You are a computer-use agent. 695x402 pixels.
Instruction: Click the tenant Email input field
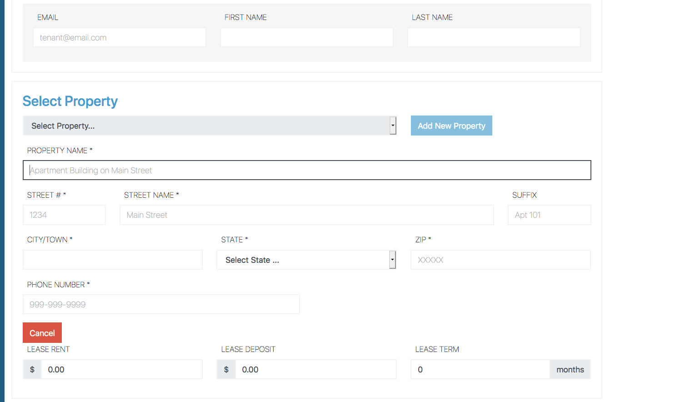coord(120,37)
